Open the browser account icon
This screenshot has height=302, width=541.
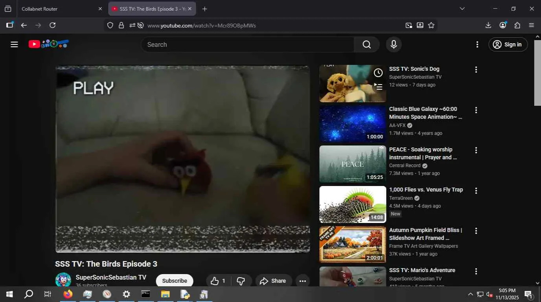[x=503, y=25]
